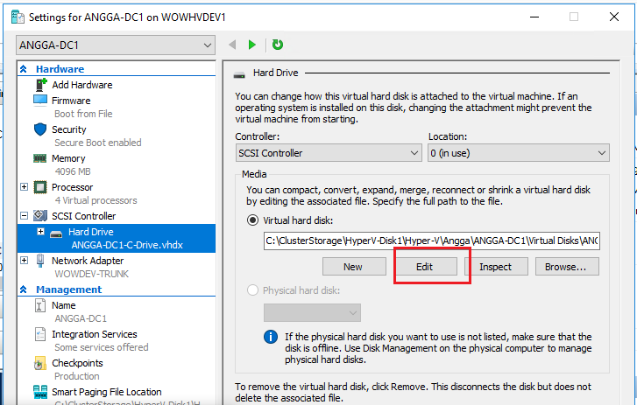Click the Integration Services icon
637x405 pixels.
coord(40,334)
